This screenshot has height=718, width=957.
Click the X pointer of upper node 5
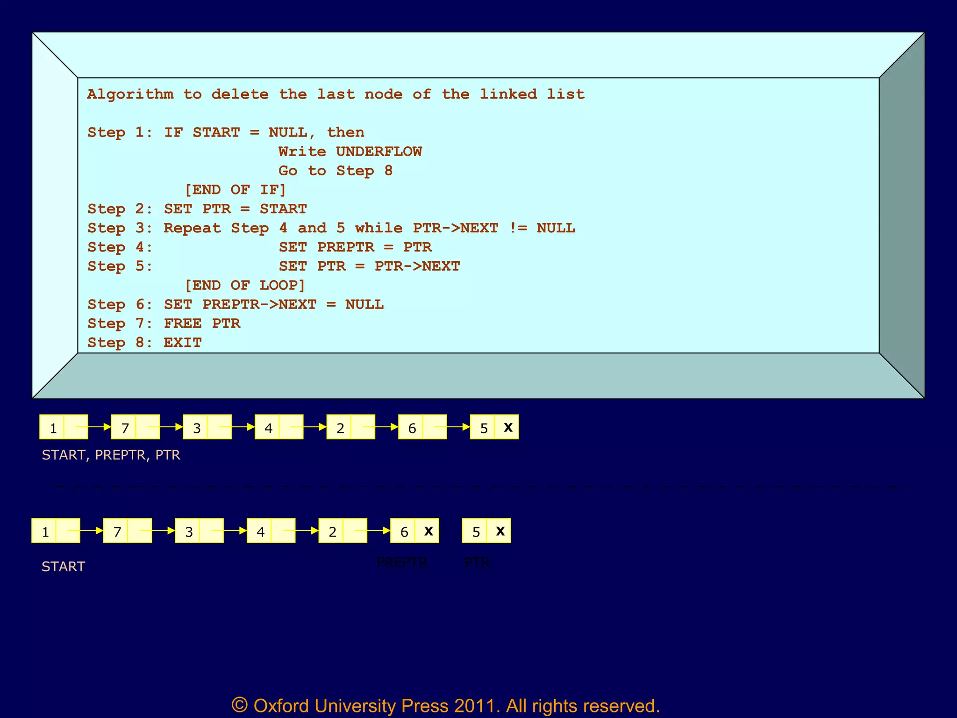click(x=507, y=427)
